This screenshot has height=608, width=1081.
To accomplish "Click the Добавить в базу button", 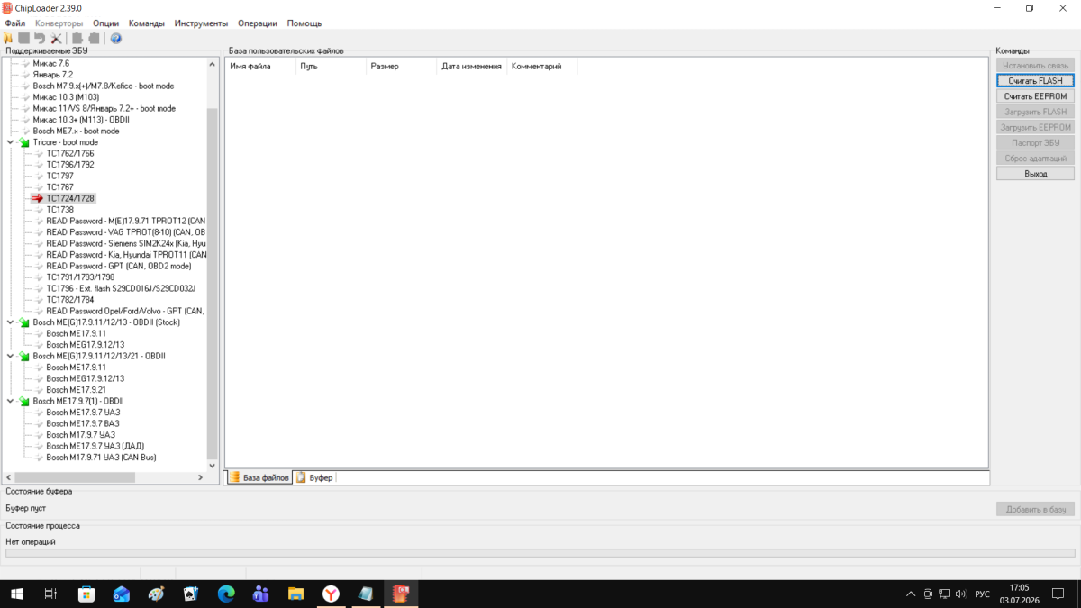I will [x=1035, y=509].
